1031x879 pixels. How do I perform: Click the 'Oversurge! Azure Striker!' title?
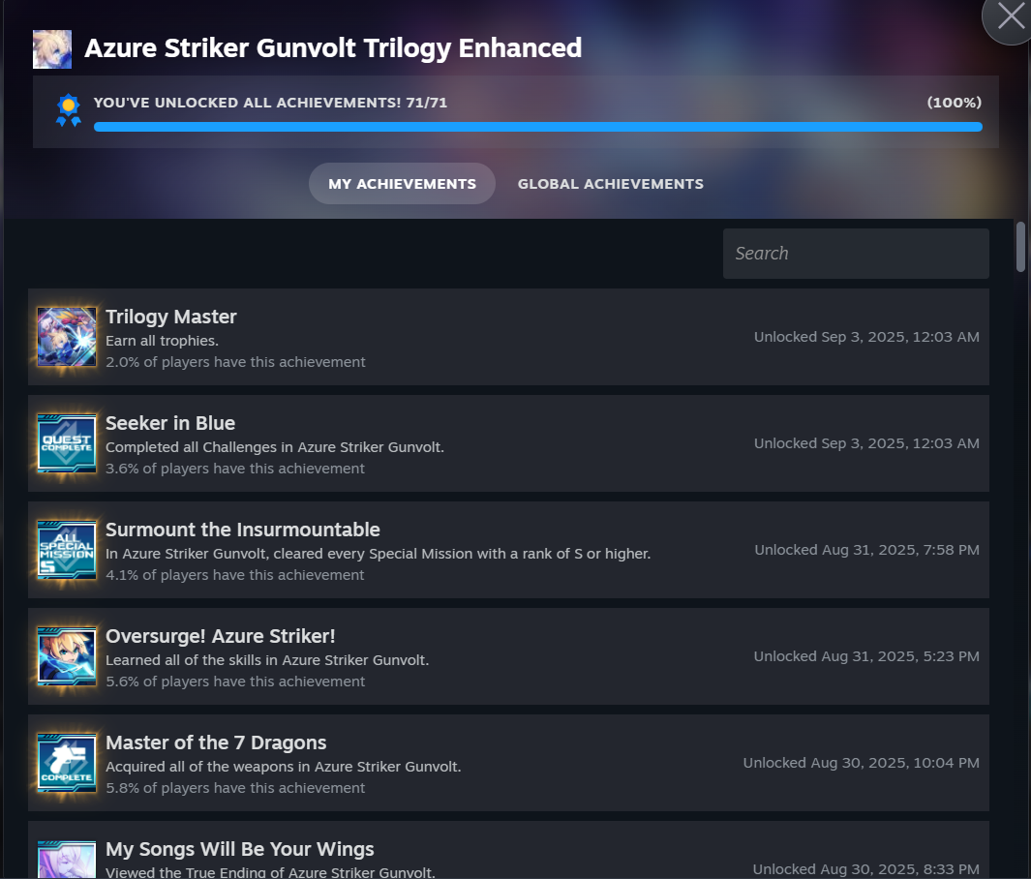[x=221, y=636]
